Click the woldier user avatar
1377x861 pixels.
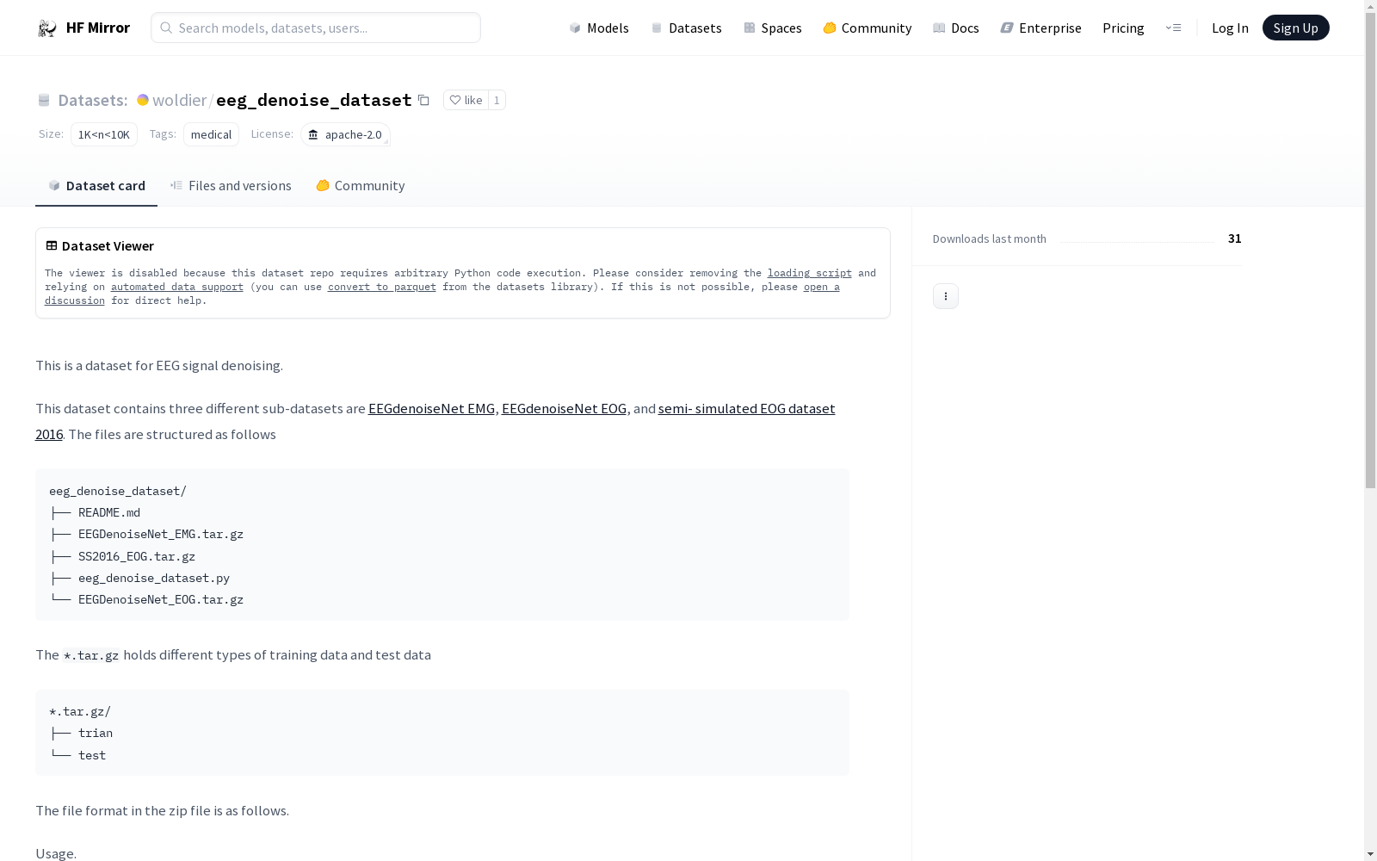(143, 100)
